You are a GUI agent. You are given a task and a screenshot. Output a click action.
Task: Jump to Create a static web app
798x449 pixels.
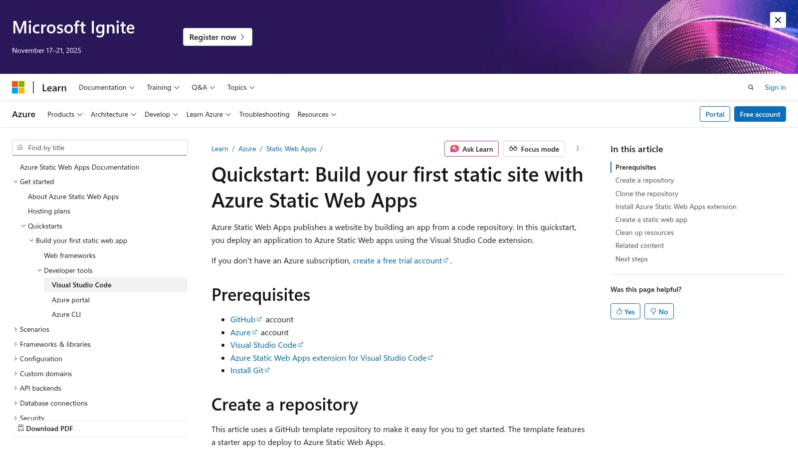651,220
